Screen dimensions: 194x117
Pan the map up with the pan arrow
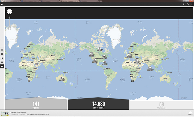coord(9,10)
